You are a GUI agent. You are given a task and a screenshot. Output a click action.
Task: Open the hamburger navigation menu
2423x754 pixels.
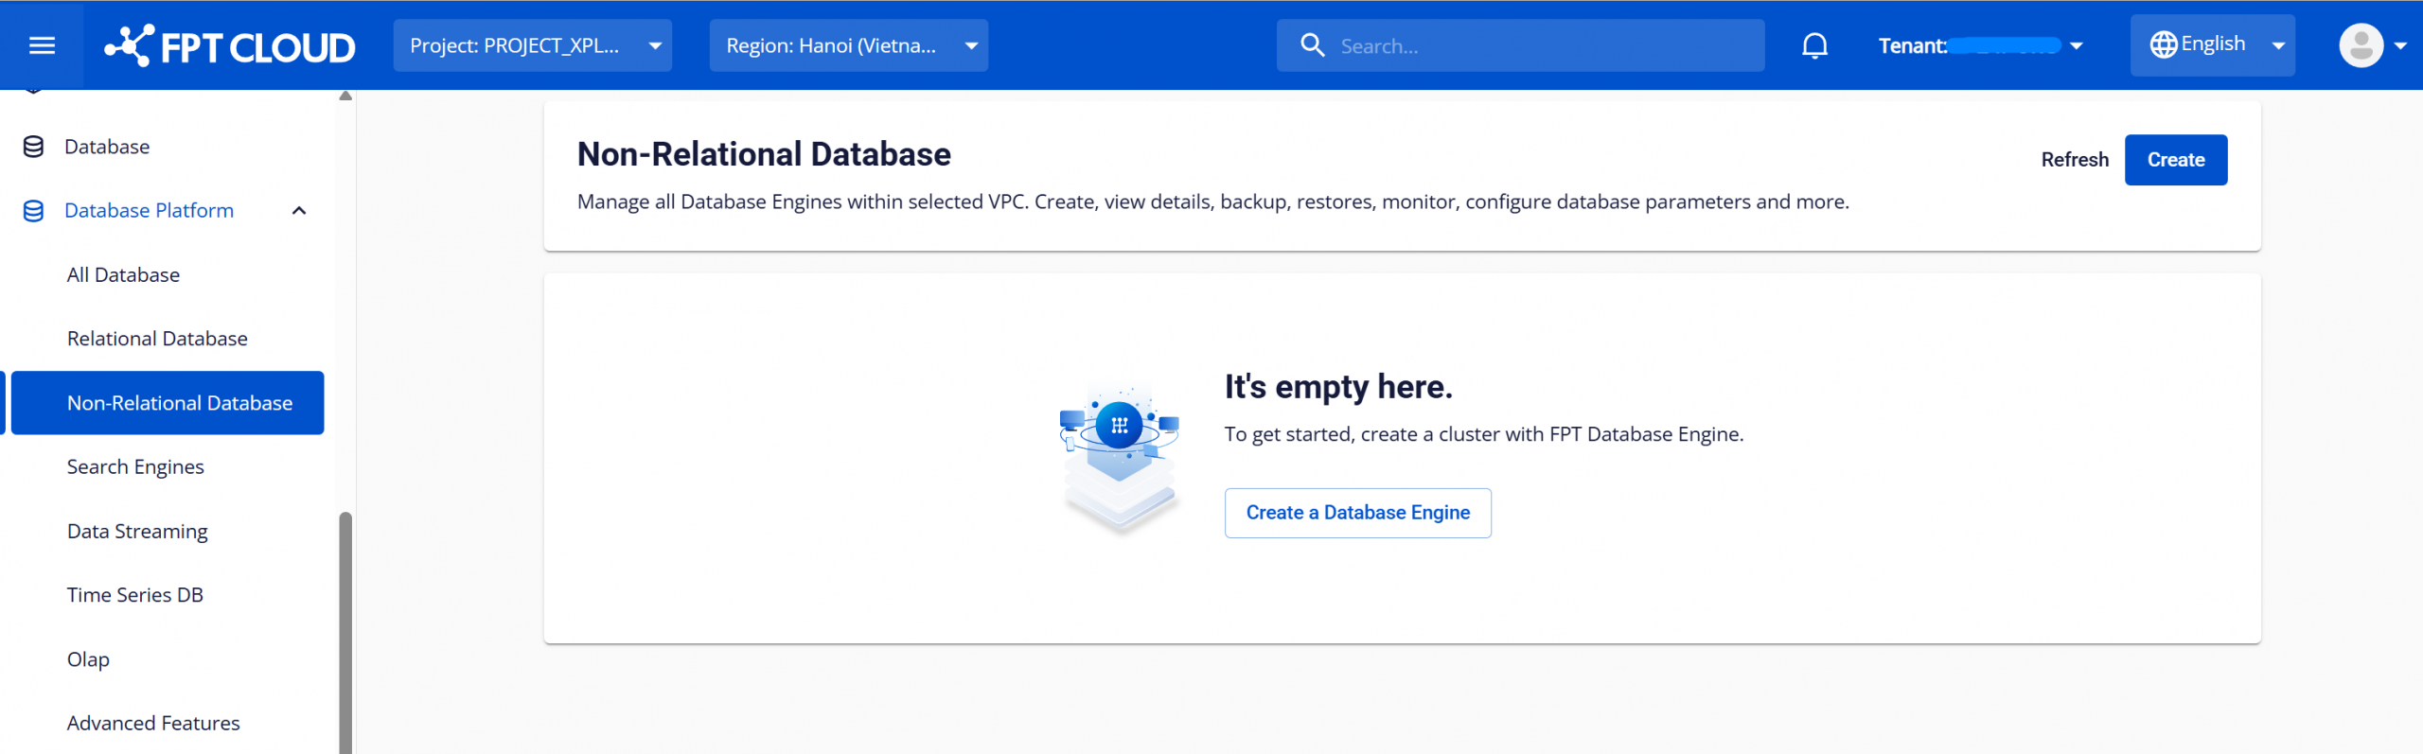[42, 45]
